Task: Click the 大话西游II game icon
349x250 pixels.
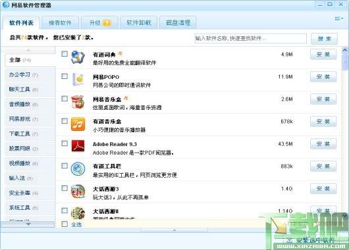Action: [x=78, y=213]
